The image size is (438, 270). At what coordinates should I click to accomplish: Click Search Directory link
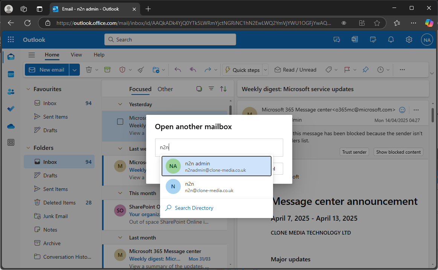pos(194,208)
